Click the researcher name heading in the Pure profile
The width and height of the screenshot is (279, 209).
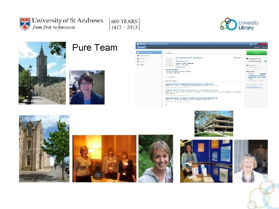click(x=189, y=58)
